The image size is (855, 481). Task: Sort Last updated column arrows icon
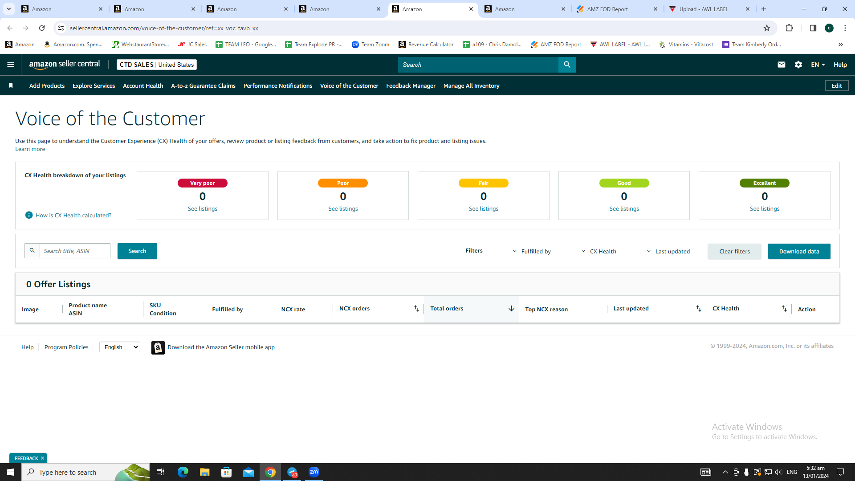coord(698,309)
